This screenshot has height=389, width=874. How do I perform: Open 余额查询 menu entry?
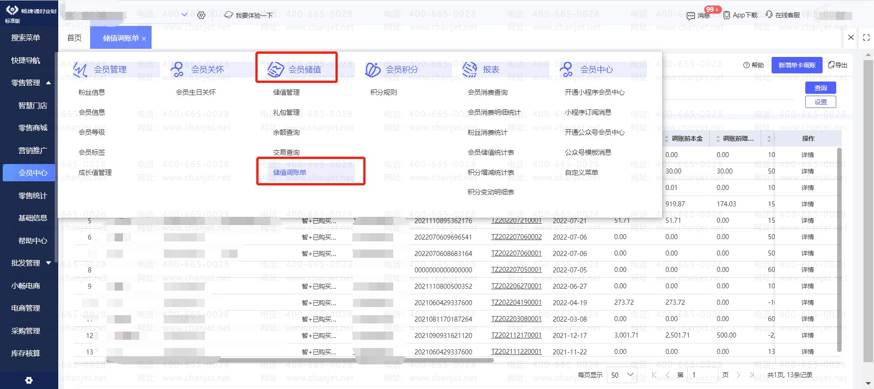pos(286,132)
